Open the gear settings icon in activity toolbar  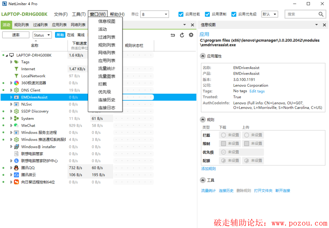point(191,35)
